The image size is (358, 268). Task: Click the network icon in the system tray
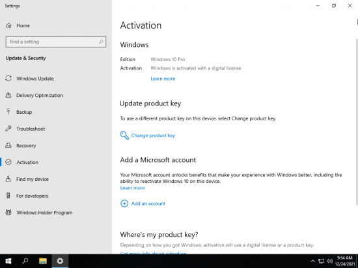(322, 261)
